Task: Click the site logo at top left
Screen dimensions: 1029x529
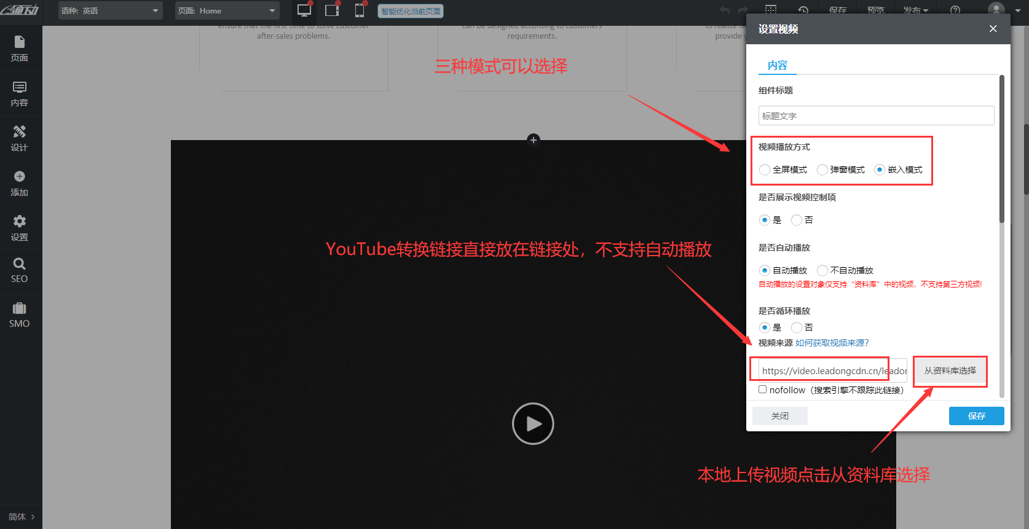Action: pyautogui.click(x=20, y=10)
